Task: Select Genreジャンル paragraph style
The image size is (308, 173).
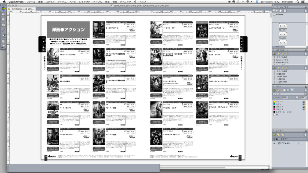Action: click(x=282, y=60)
